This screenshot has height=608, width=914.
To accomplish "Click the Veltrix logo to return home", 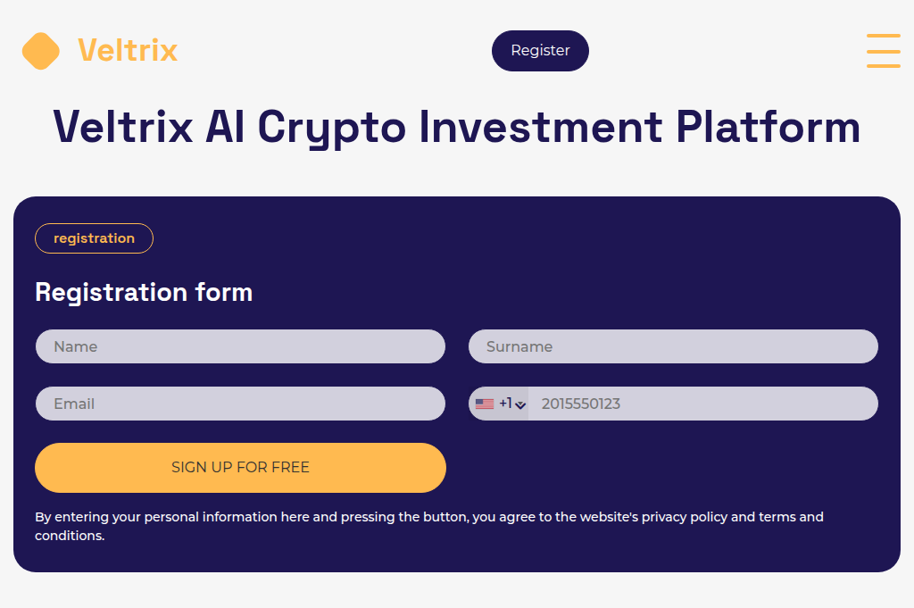I will click(98, 51).
